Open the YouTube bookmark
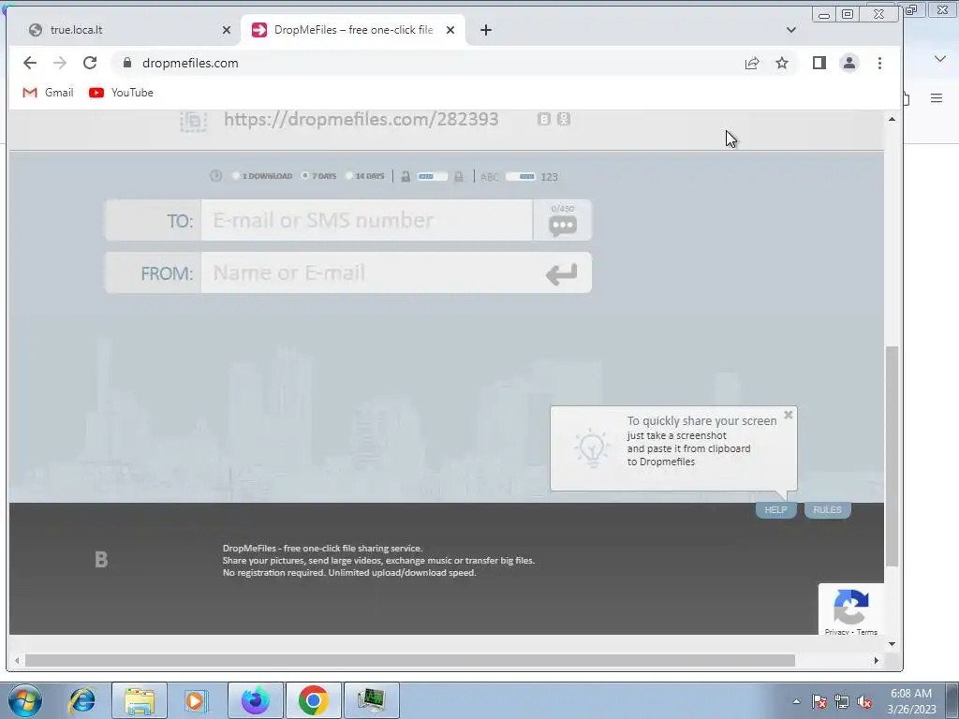 point(121,93)
